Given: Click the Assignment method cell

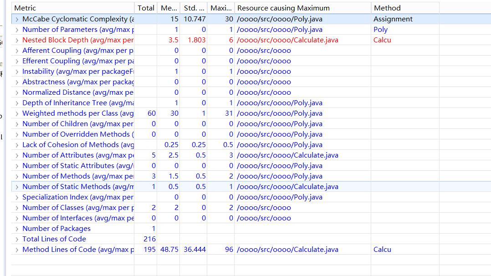Looking at the screenshot, I should tap(393, 19).
